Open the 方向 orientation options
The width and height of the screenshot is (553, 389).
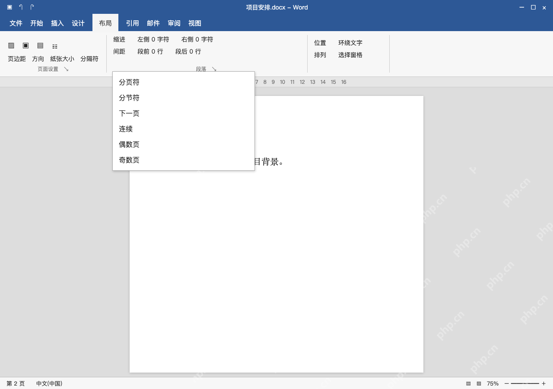38,59
